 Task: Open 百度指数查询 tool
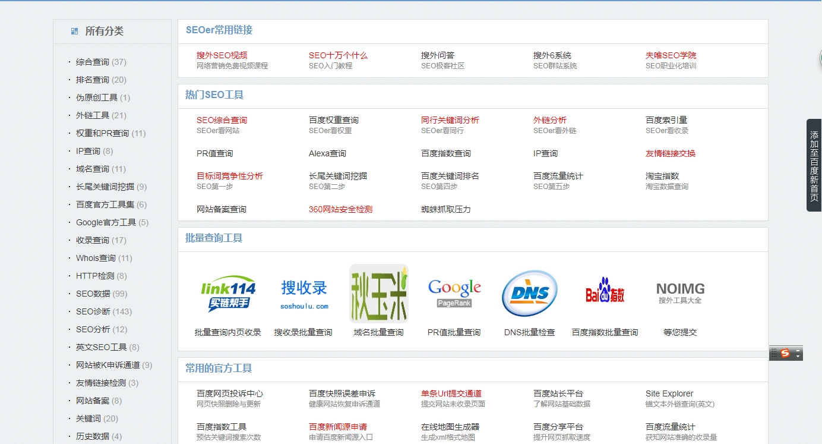tap(446, 153)
